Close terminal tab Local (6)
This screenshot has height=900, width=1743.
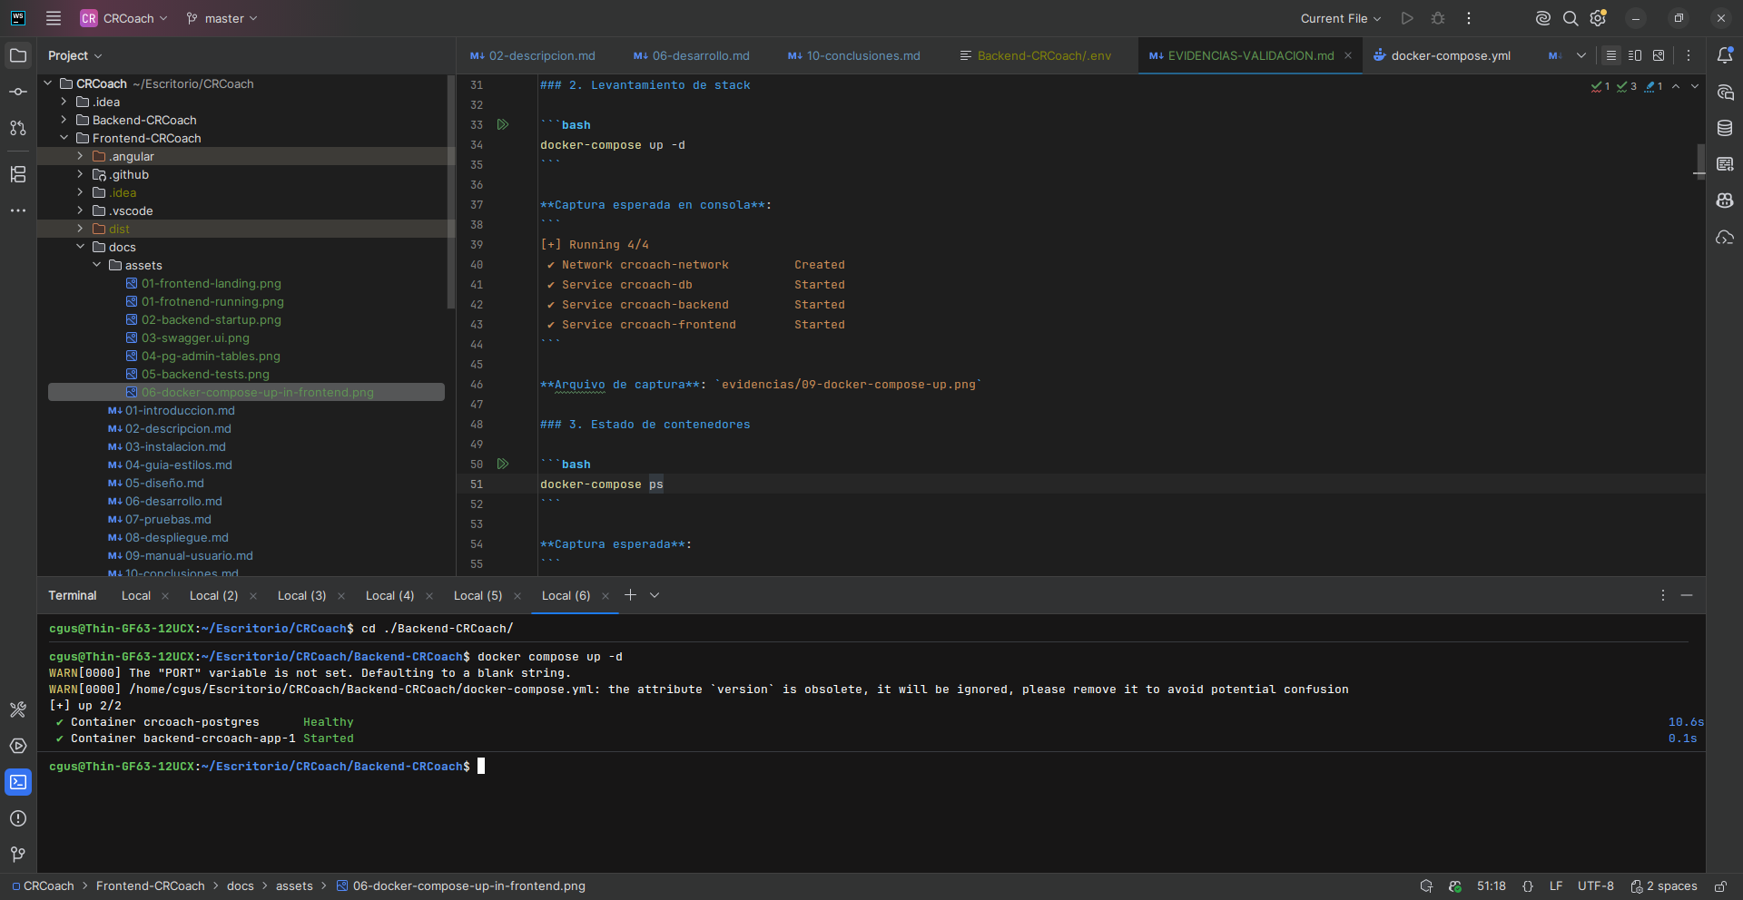point(606,596)
